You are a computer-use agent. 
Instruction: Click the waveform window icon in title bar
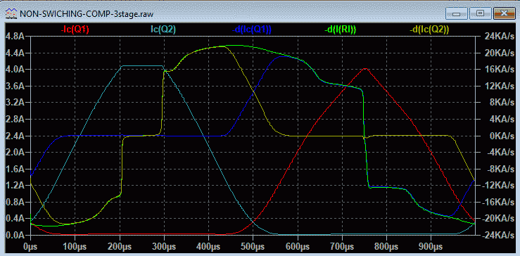[12, 13]
